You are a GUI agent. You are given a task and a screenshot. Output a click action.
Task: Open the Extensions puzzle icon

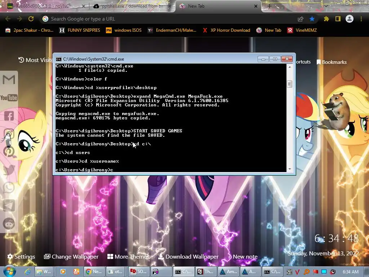tap(326, 19)
